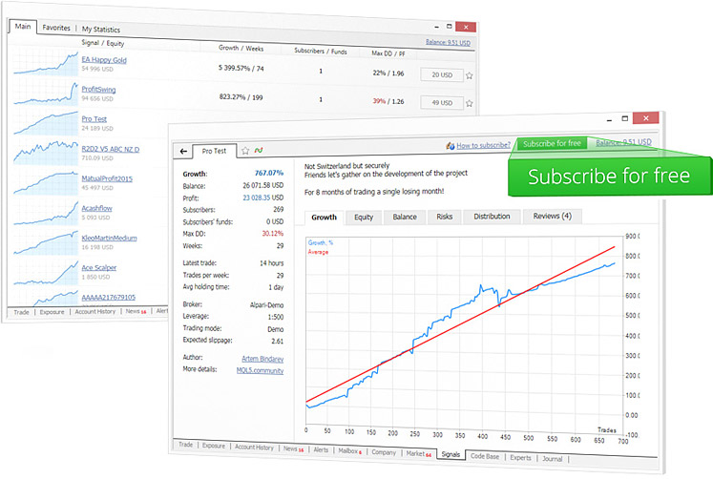Open My Statistics tab
713x479 pixels.
click(x=101, y=29)
